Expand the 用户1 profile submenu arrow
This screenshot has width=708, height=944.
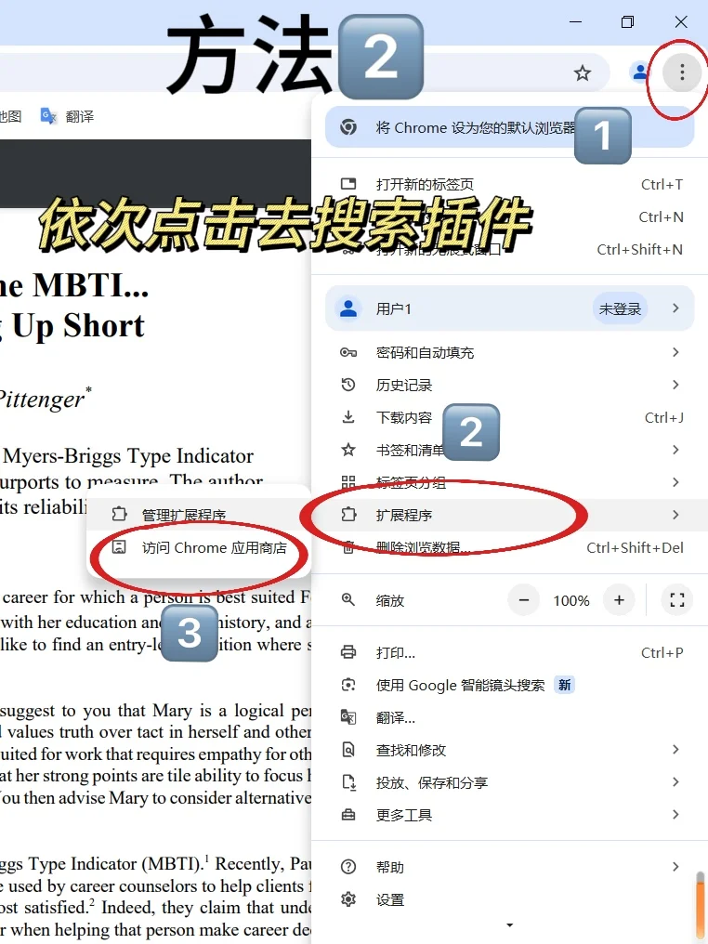[x=675, y=308]
